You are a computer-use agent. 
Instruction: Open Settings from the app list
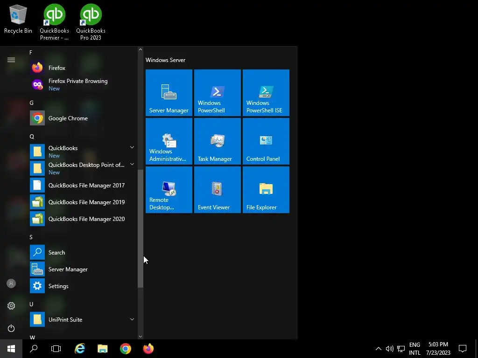(82, 286)
